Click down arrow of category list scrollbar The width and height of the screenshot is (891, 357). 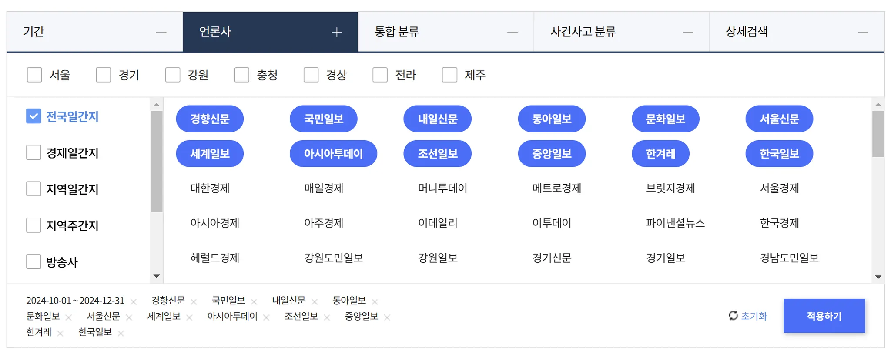157,276
